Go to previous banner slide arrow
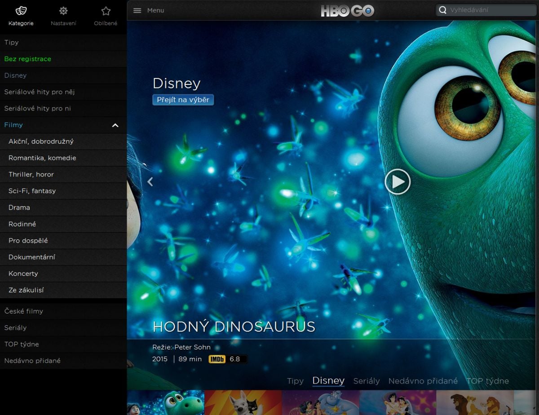The width and height of the screenshot is (539, 415). click(150, 181)
